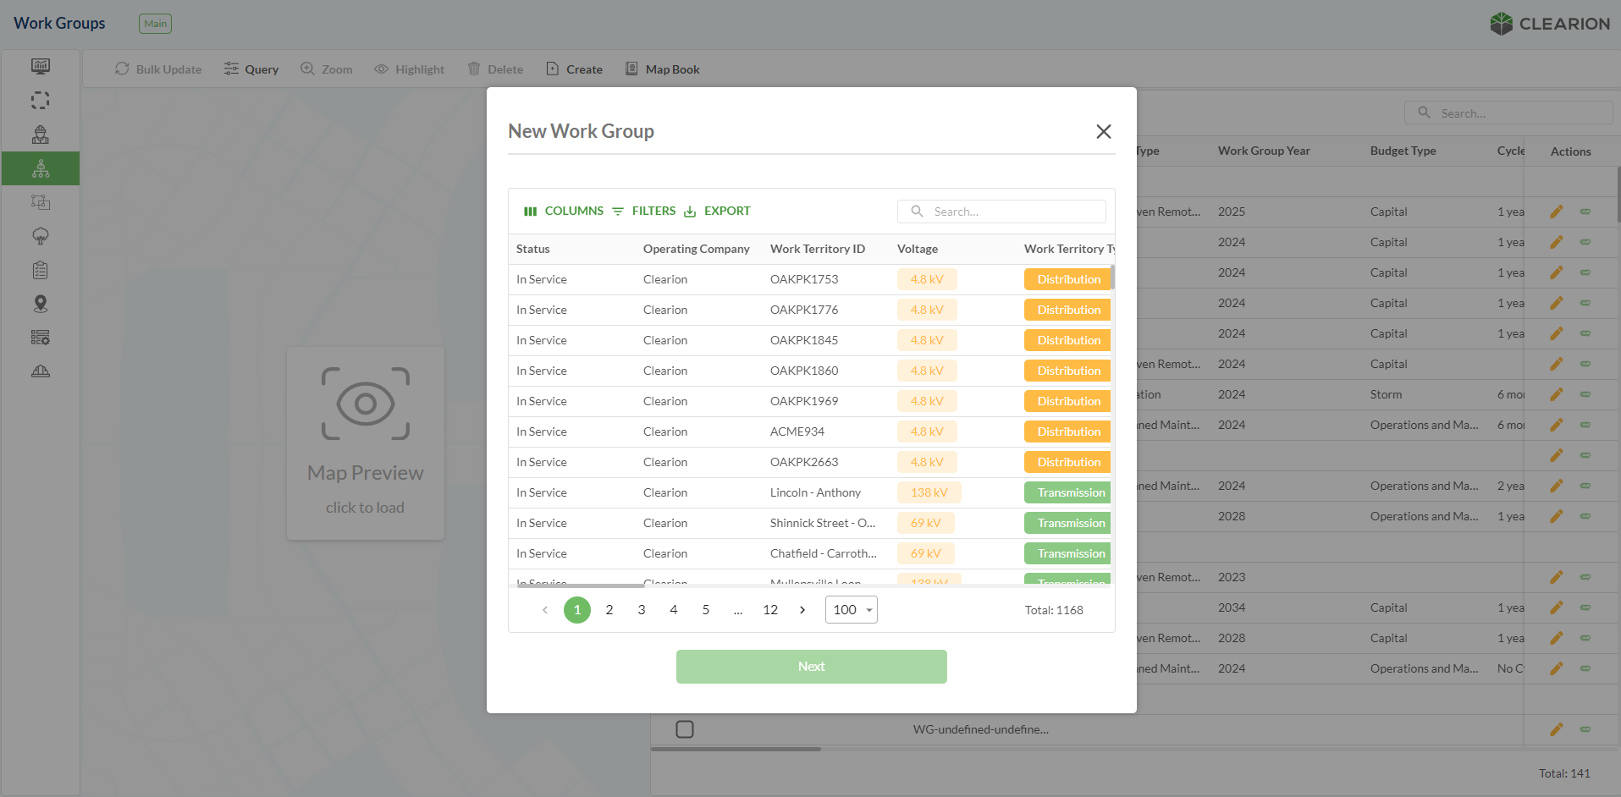Click the hard hat sidebar icon
The height and width of the screenshot is (797, 1621).
click(40, 371)
